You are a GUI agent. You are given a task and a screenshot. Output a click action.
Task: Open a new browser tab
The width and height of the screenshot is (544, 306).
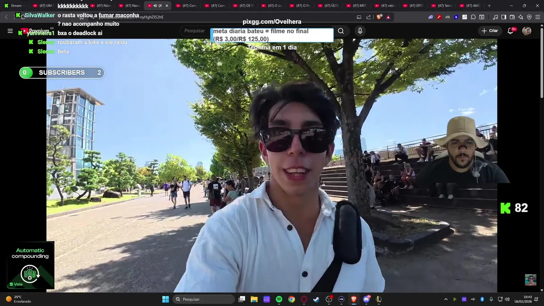[489, 6]
